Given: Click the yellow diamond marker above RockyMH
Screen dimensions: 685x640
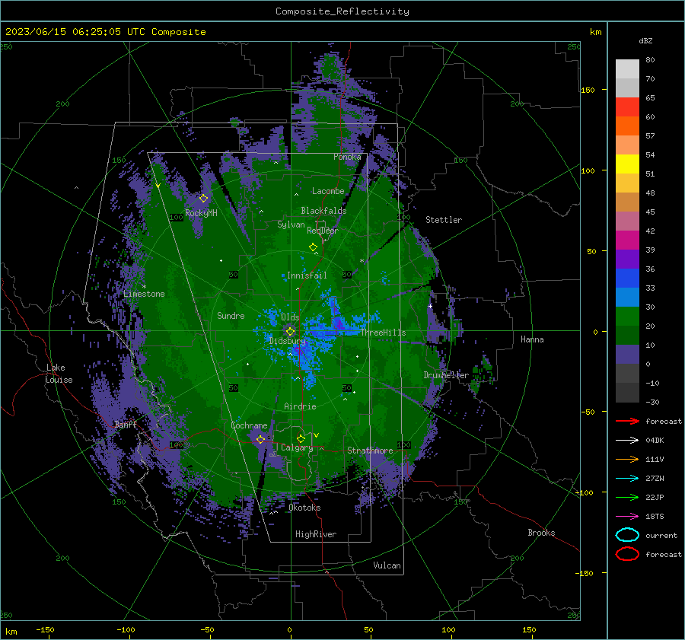Looking at the screenshot, I should coord(203,199).
